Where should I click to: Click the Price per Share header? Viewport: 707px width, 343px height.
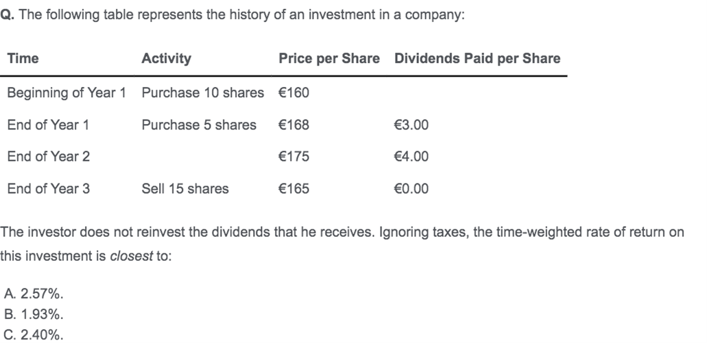(x=329, y=58)
